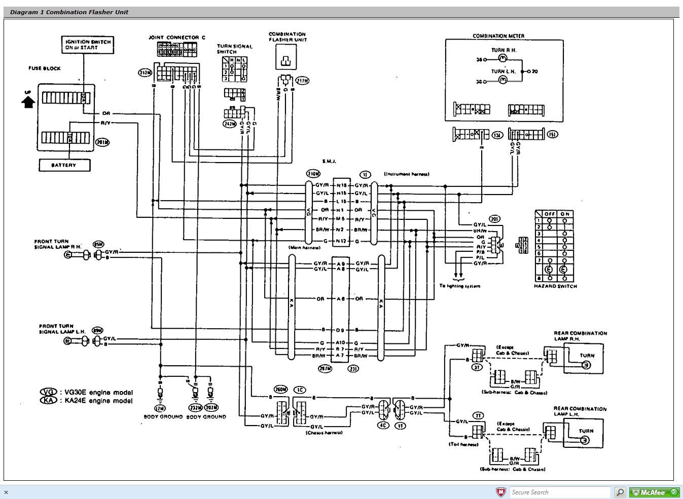Select the Fuse Block symbol
Image resolution: width=683 pixels, height=499 pixels.
click(66, 117)
